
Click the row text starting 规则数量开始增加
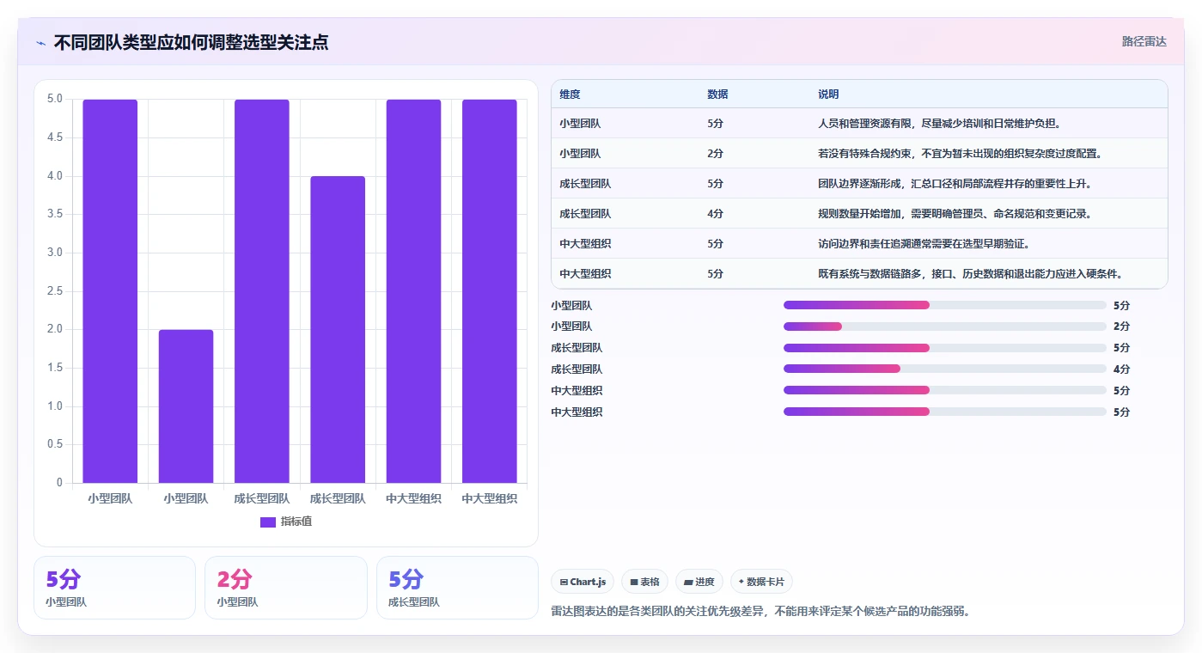[954, 214]
